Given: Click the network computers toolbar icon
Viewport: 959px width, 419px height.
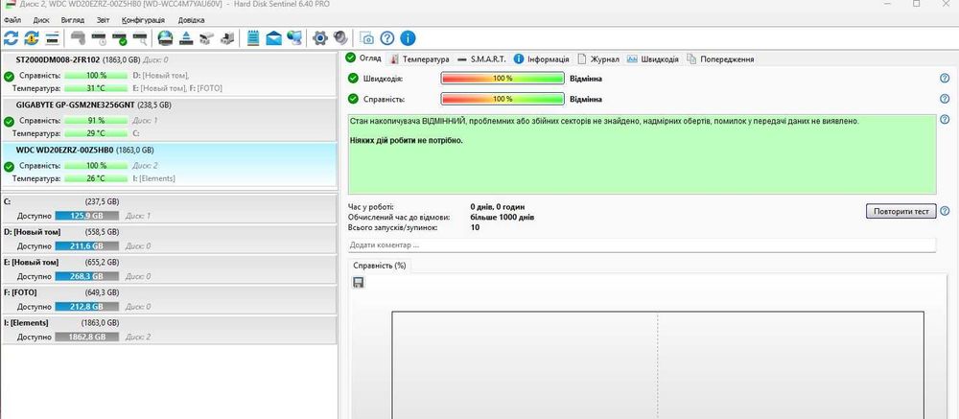Looking at the screenshot, I should pyautogui.click(x=294, y=38).
